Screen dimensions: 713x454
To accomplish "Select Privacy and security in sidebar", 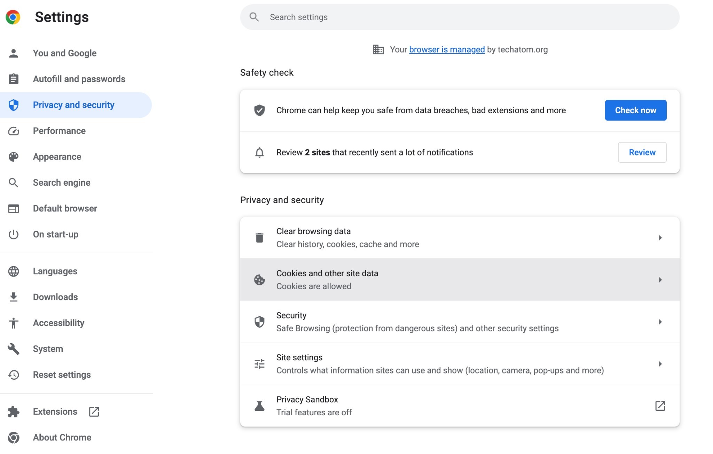I will click(76, 105).
